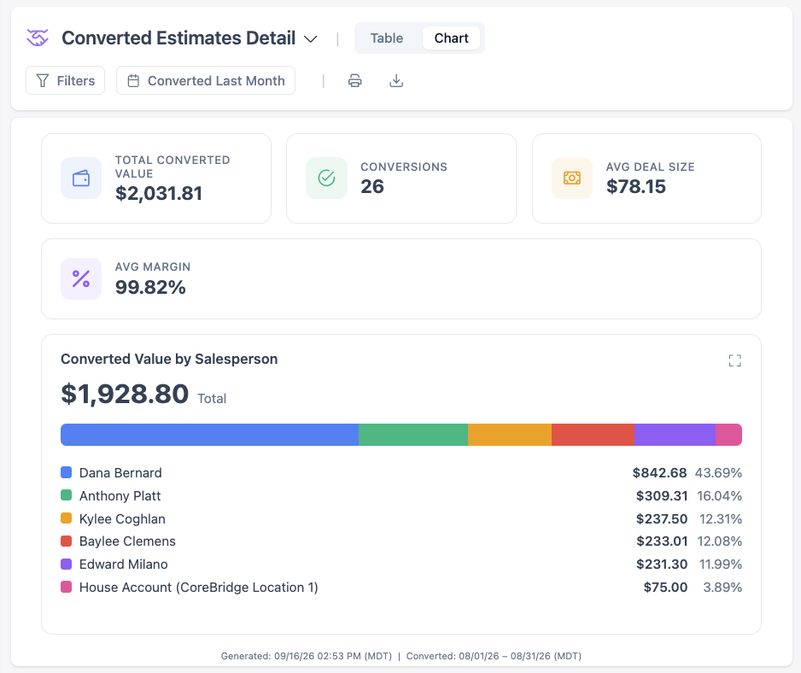
Task: Select House Account (CoreBridge Location 1) name
Action: 199,588
